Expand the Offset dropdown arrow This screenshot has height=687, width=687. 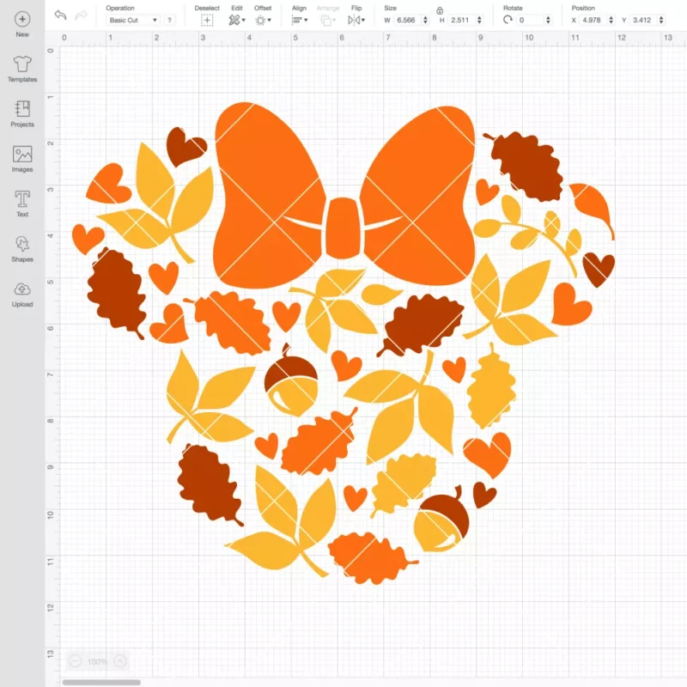pyautogui.click(x=270, y=20)
